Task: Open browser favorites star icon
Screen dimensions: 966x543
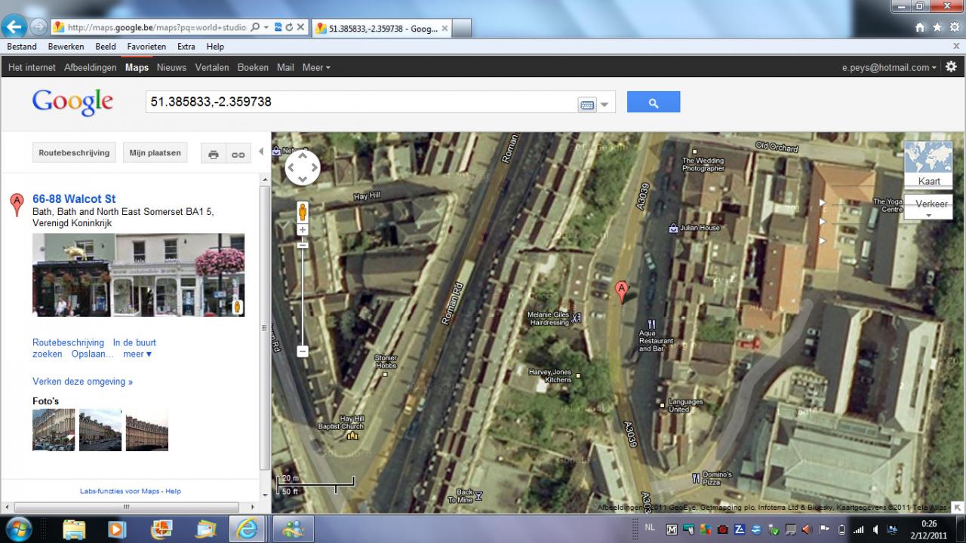Action: [x=937, y=27]
